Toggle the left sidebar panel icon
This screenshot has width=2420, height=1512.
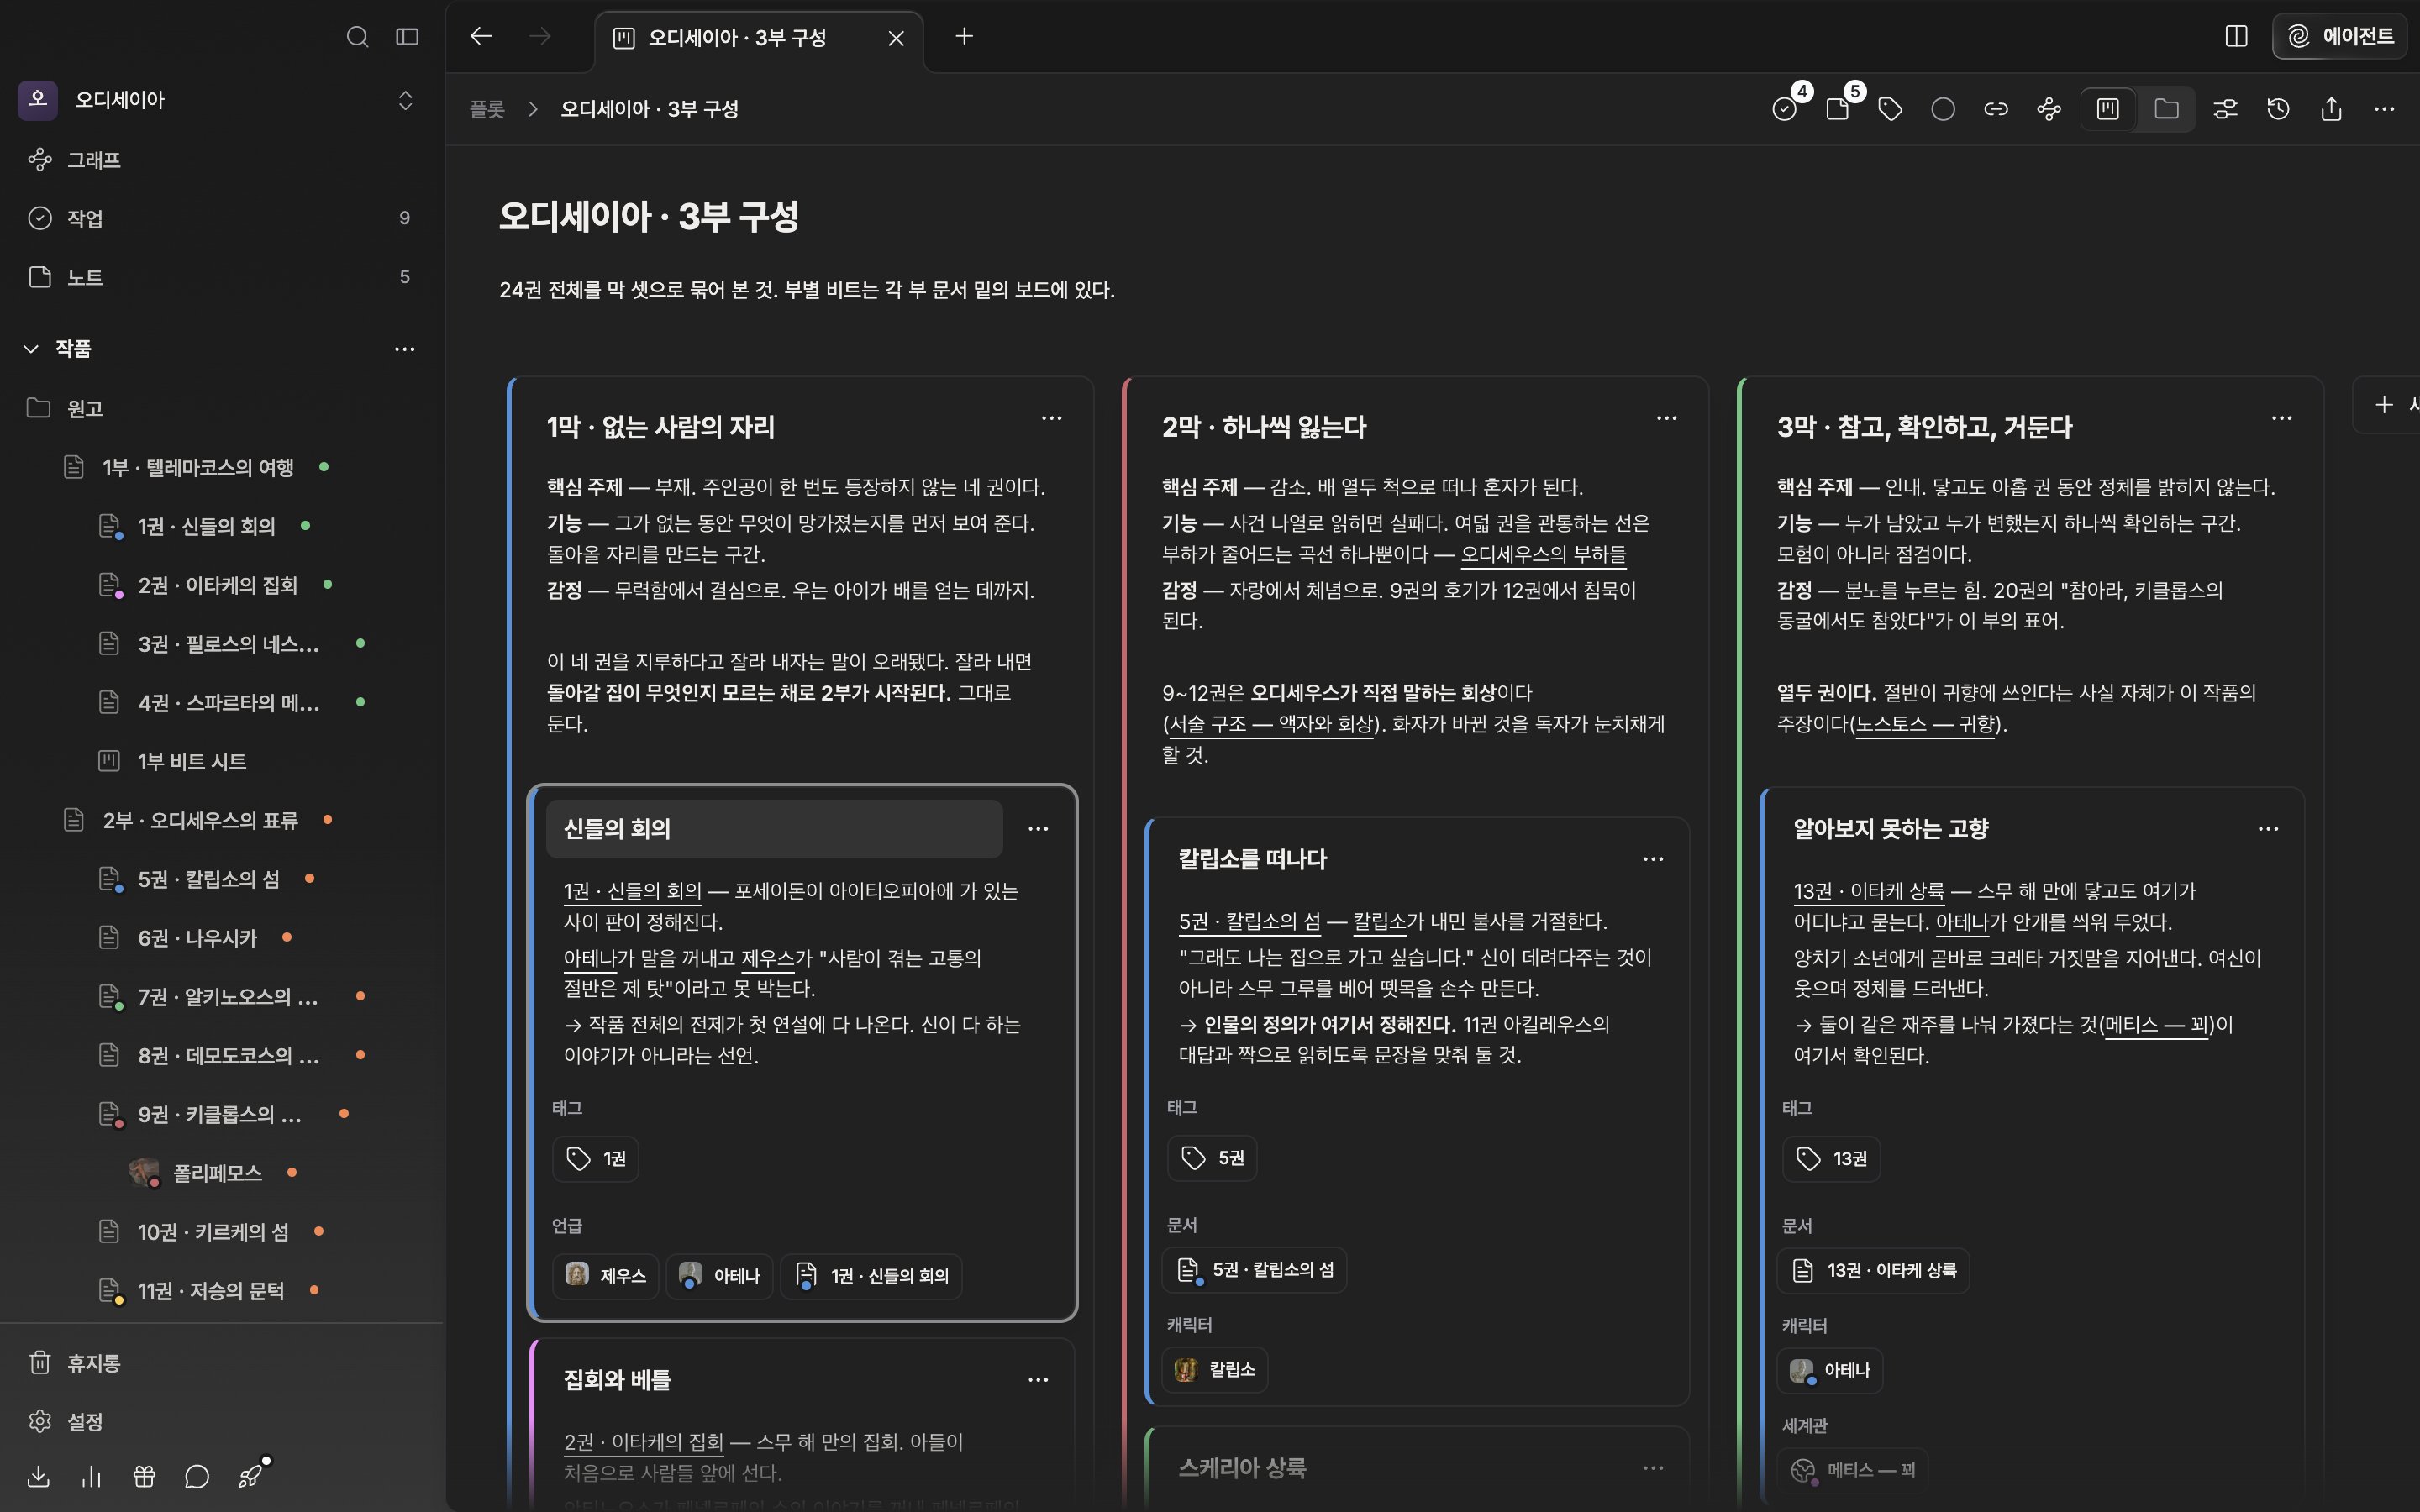[x=407, y=37]
